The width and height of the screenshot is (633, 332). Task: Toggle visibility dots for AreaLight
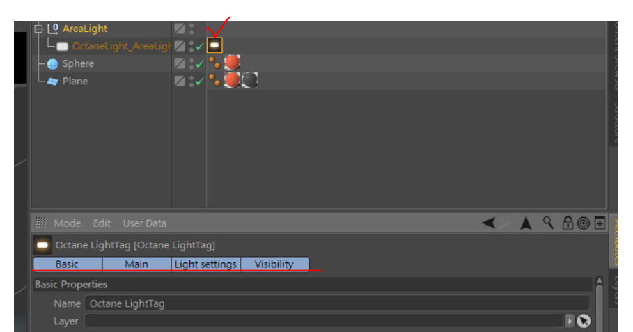click(192, 29)
